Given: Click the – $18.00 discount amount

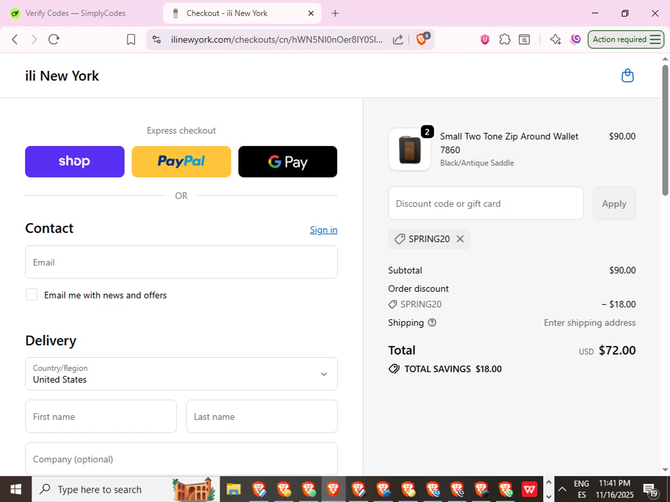Looking at the screenshot, I should (x=619, y=304).
